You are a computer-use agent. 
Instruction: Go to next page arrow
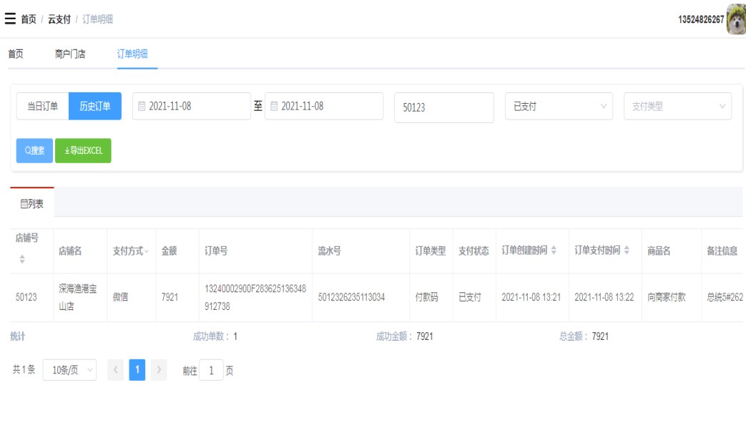(159, 371)
